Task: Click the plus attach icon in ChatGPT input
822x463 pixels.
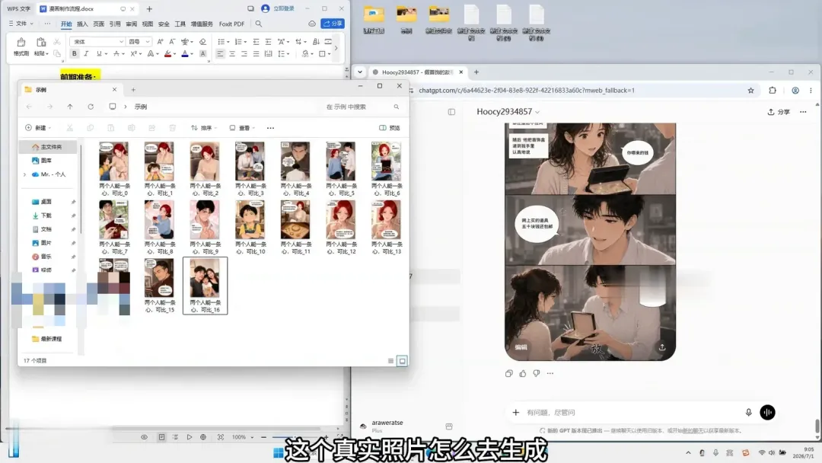Action: click(x=516, y=412)
